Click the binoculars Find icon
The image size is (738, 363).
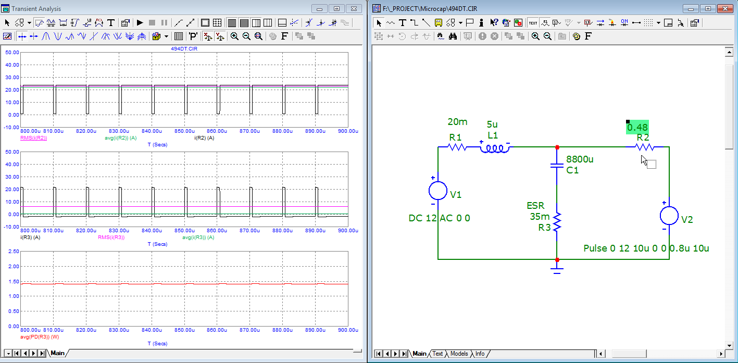pos(453,36)
